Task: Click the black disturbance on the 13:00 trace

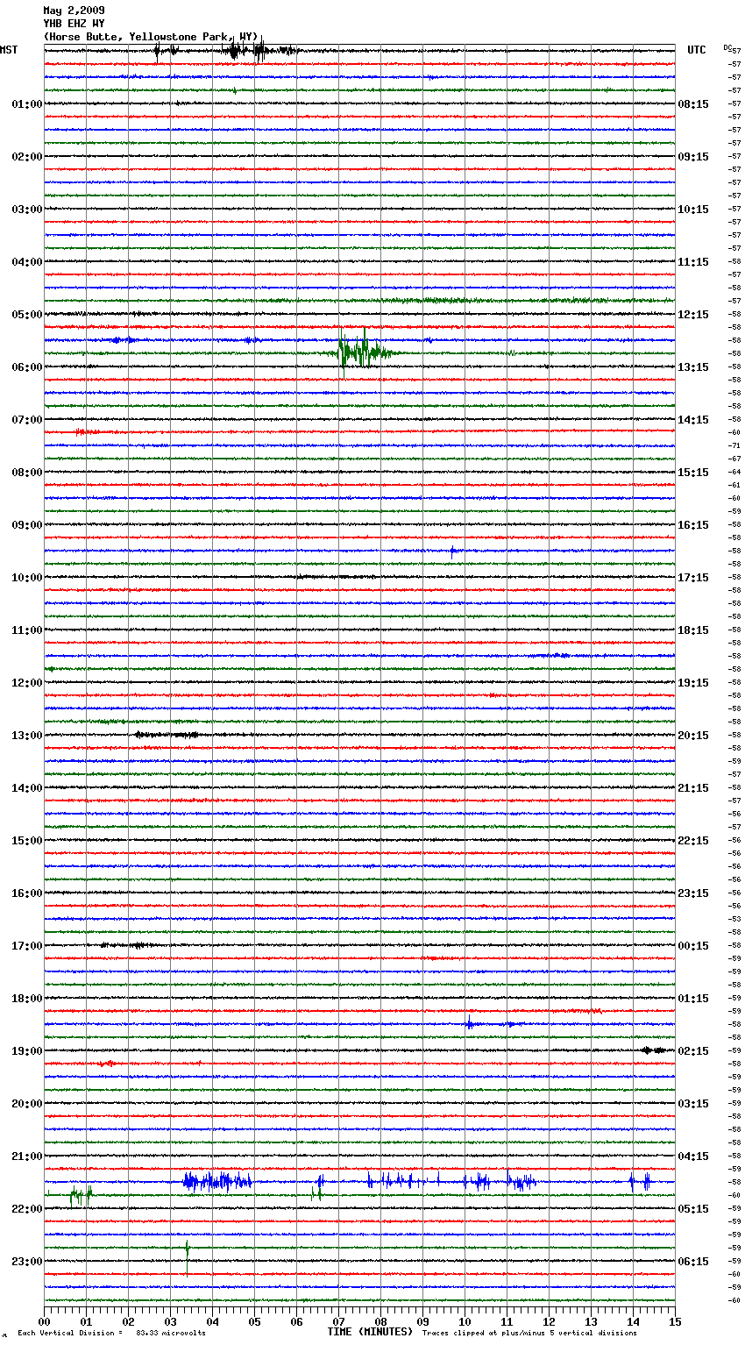Action: (x=167, y=735)
